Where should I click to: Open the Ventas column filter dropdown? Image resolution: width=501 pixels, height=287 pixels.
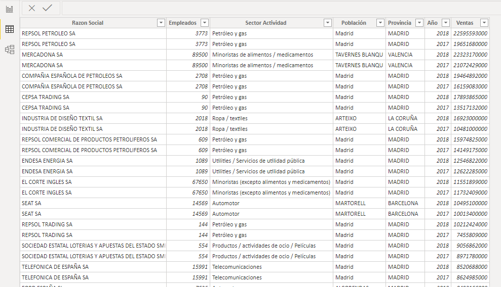click(x=484, y=23)
